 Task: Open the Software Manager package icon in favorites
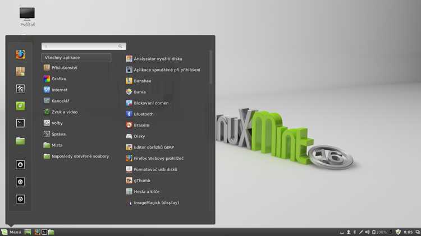click(x=20, y=72)
